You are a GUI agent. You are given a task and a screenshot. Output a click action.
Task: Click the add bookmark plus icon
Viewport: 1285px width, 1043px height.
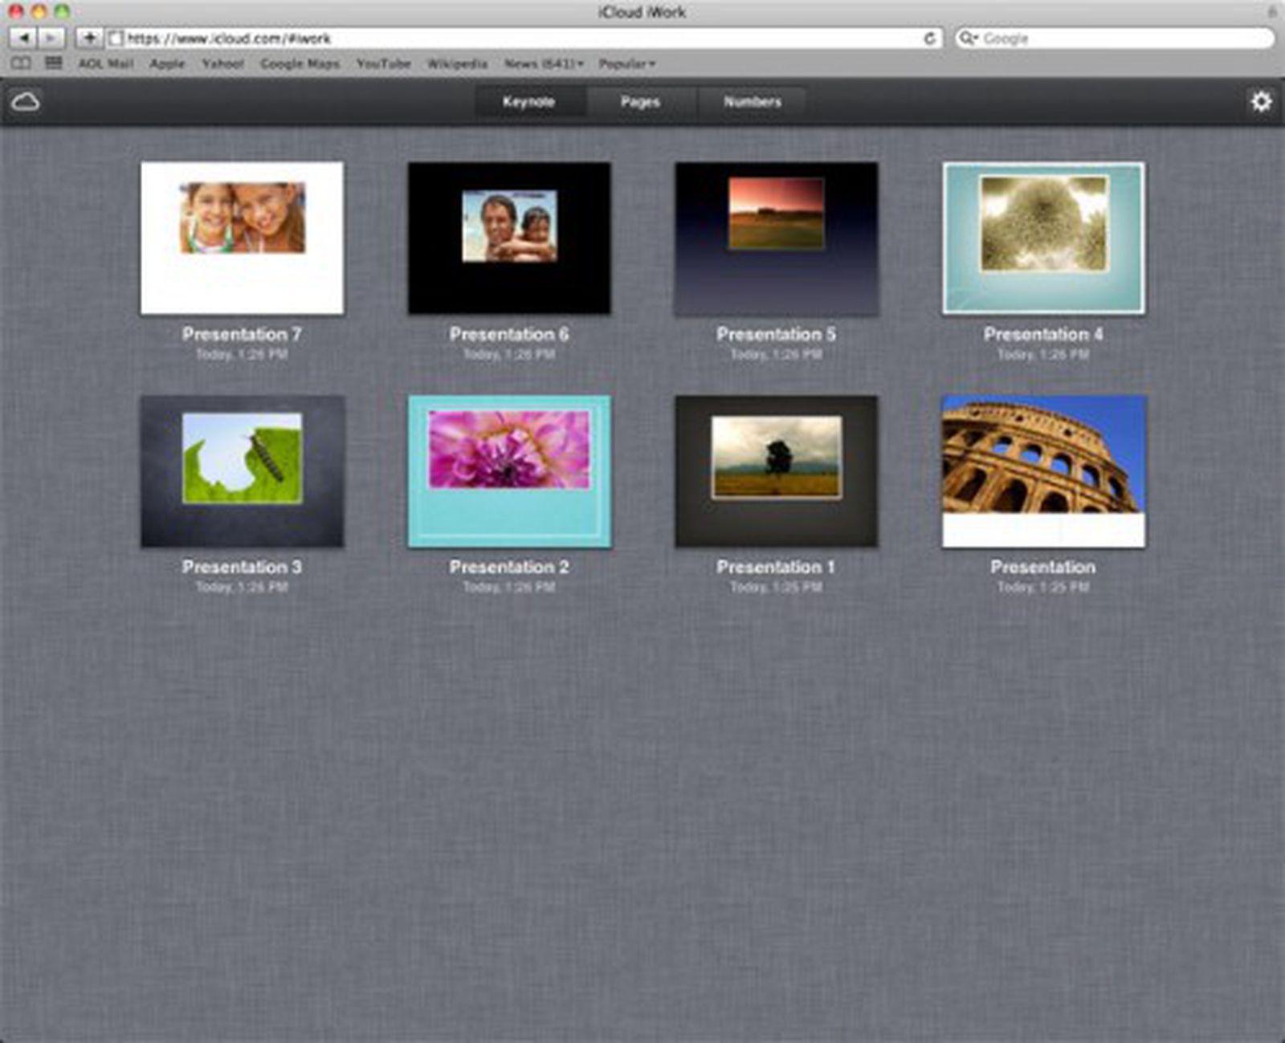(x=91, y=38)
